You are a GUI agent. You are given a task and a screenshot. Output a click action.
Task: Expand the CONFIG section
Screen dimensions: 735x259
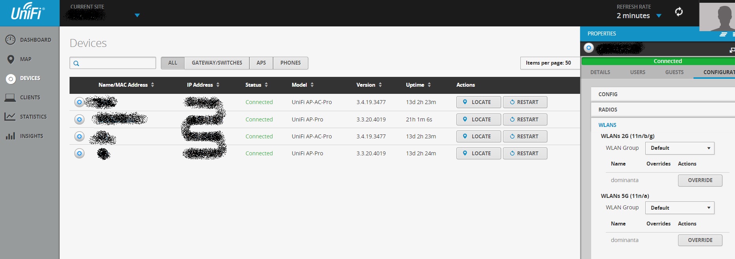663,94
